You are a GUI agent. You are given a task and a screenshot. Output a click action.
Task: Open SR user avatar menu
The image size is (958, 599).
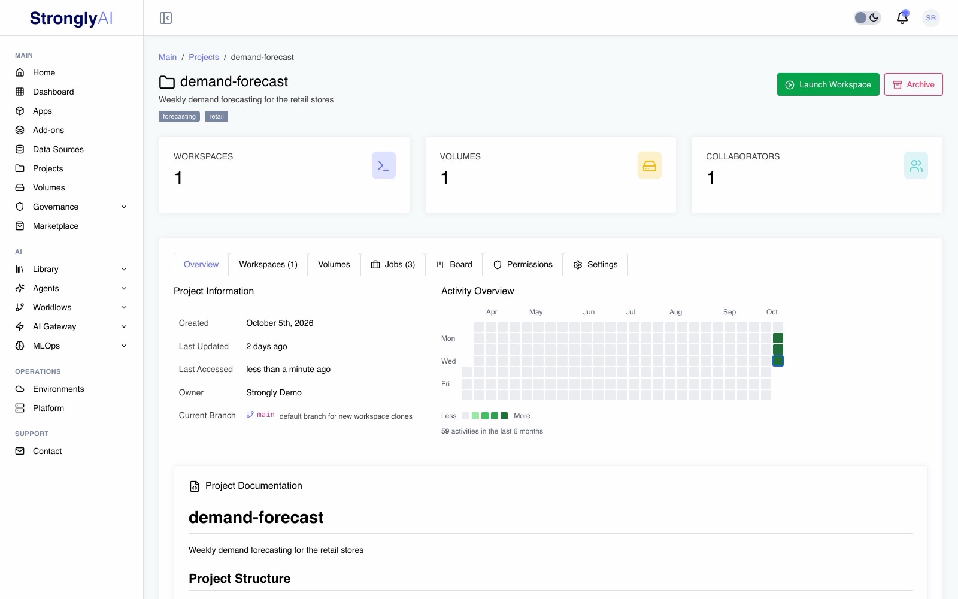click(x=930, y=18)
